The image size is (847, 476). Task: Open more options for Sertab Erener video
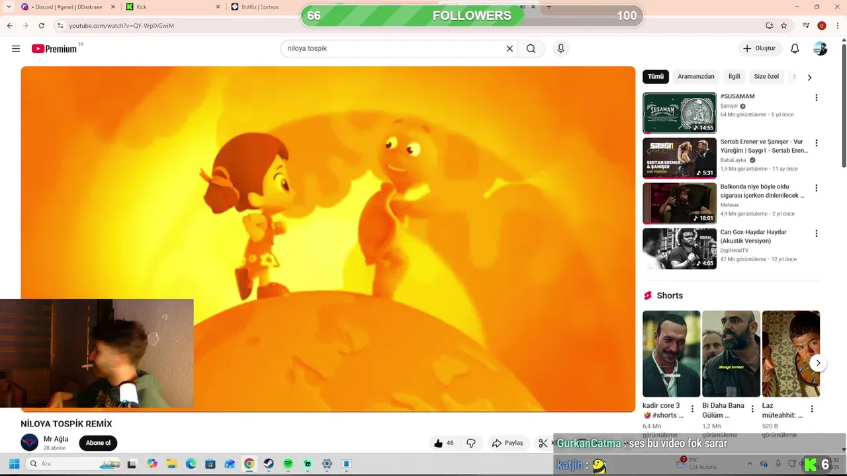816,143
